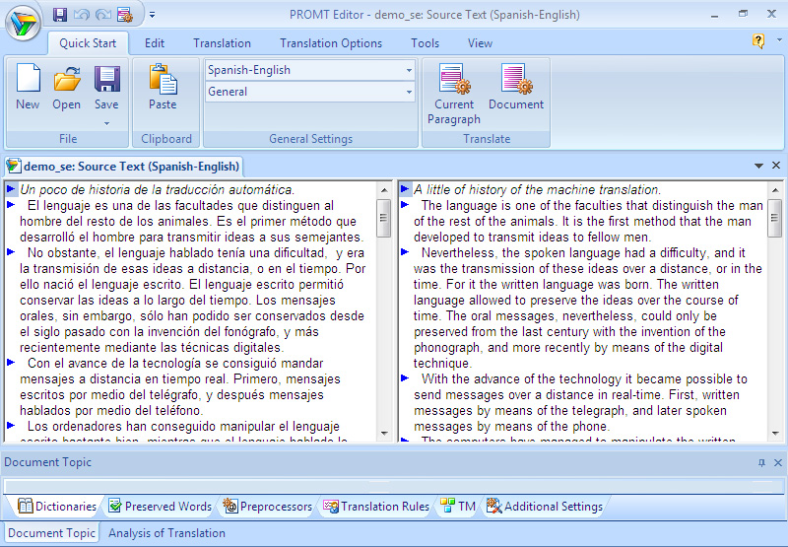The width and height of the screenshot is (788, 547).
Task: Select the Document Topic bottom tab
Action: point(52,533)
